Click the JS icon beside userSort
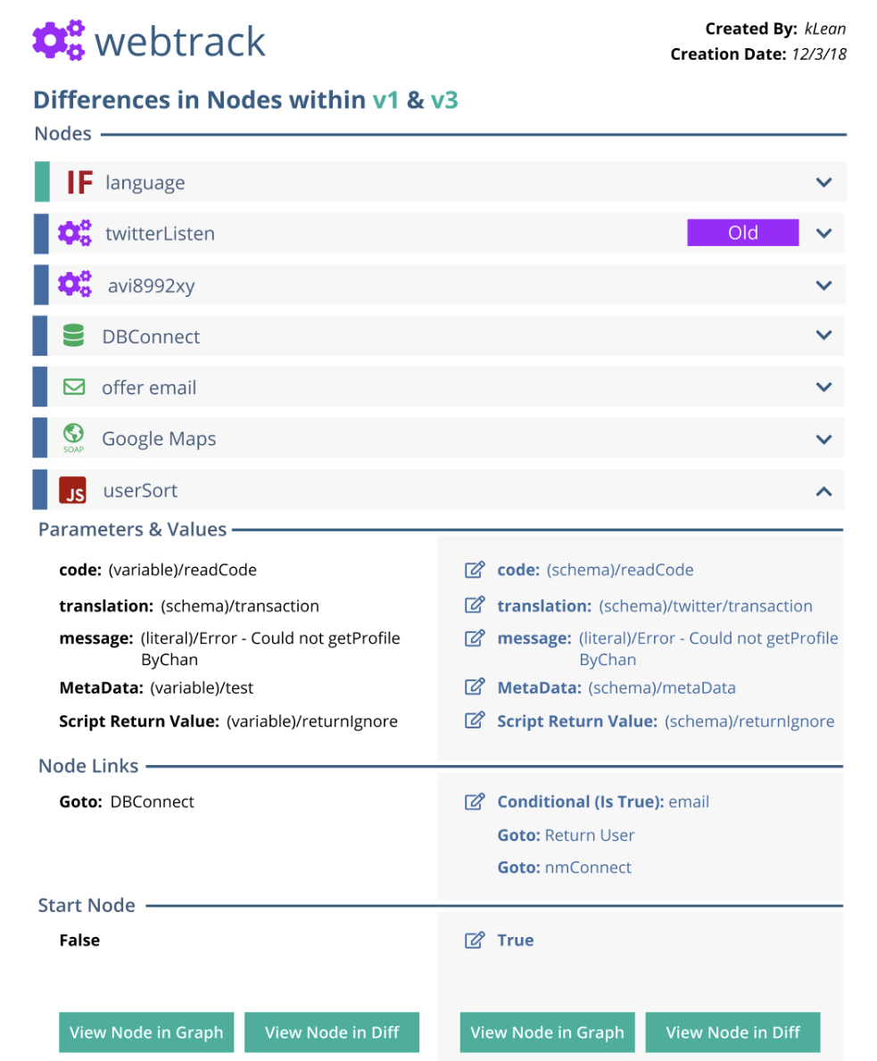The height and width of the screenshot is (1061, 877). click(x=73, y=490)
